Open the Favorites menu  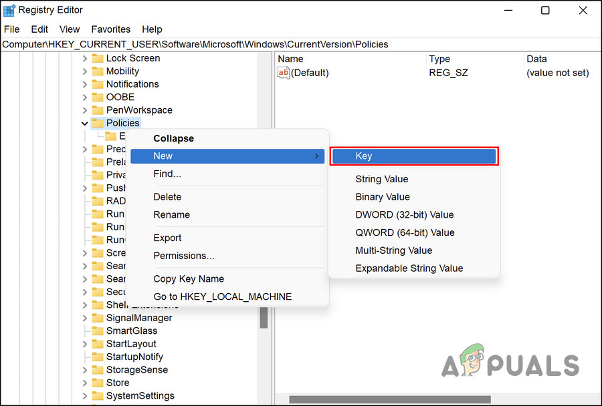(x=110, y=29)
